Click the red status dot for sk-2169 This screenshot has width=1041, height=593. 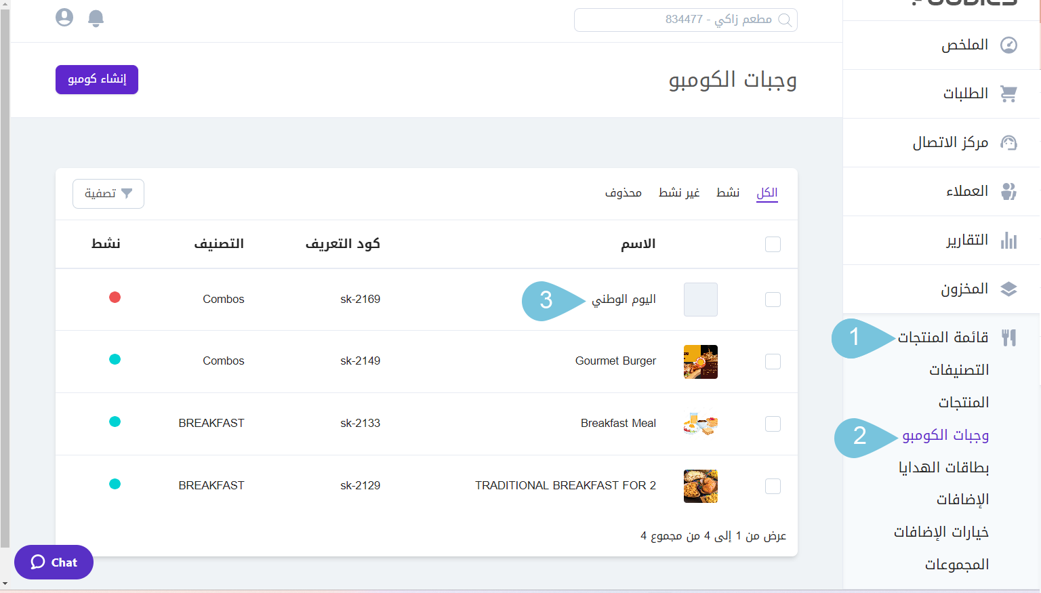coord(115,298)
